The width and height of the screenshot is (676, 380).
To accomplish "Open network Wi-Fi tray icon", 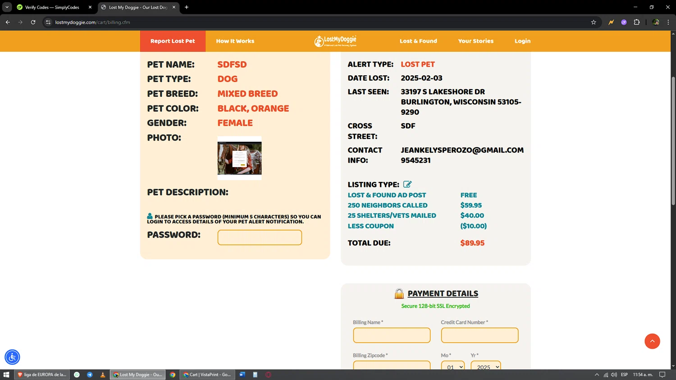I will 606,375.
